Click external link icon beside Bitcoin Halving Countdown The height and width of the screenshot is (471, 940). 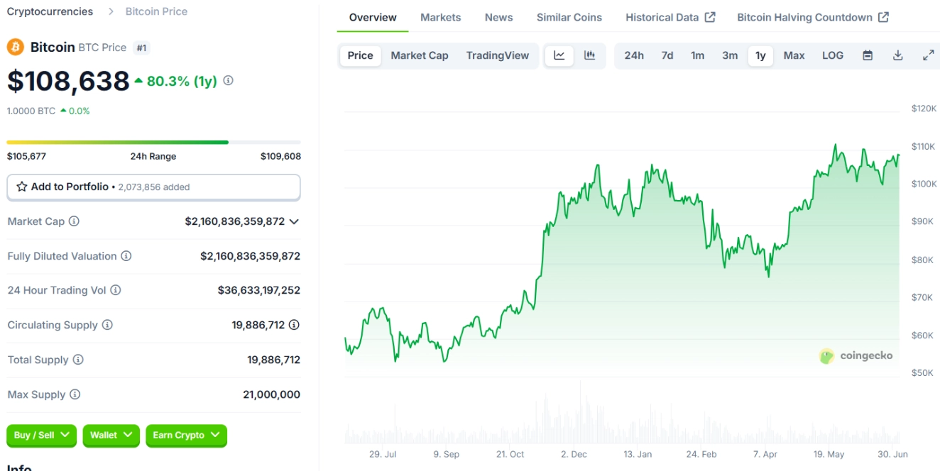tap(883, 17)
